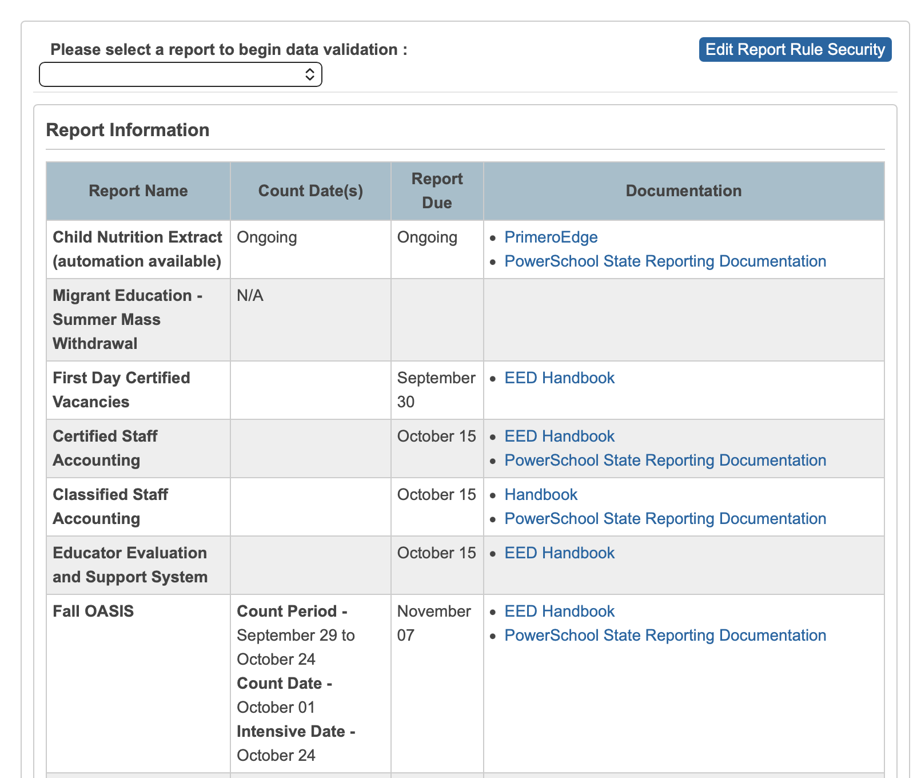Image resolution: width=917 pixels, height=778 pixels.
Task: Open EED Handbook for Certified Staff Accounting
Action: click(560, 436)
